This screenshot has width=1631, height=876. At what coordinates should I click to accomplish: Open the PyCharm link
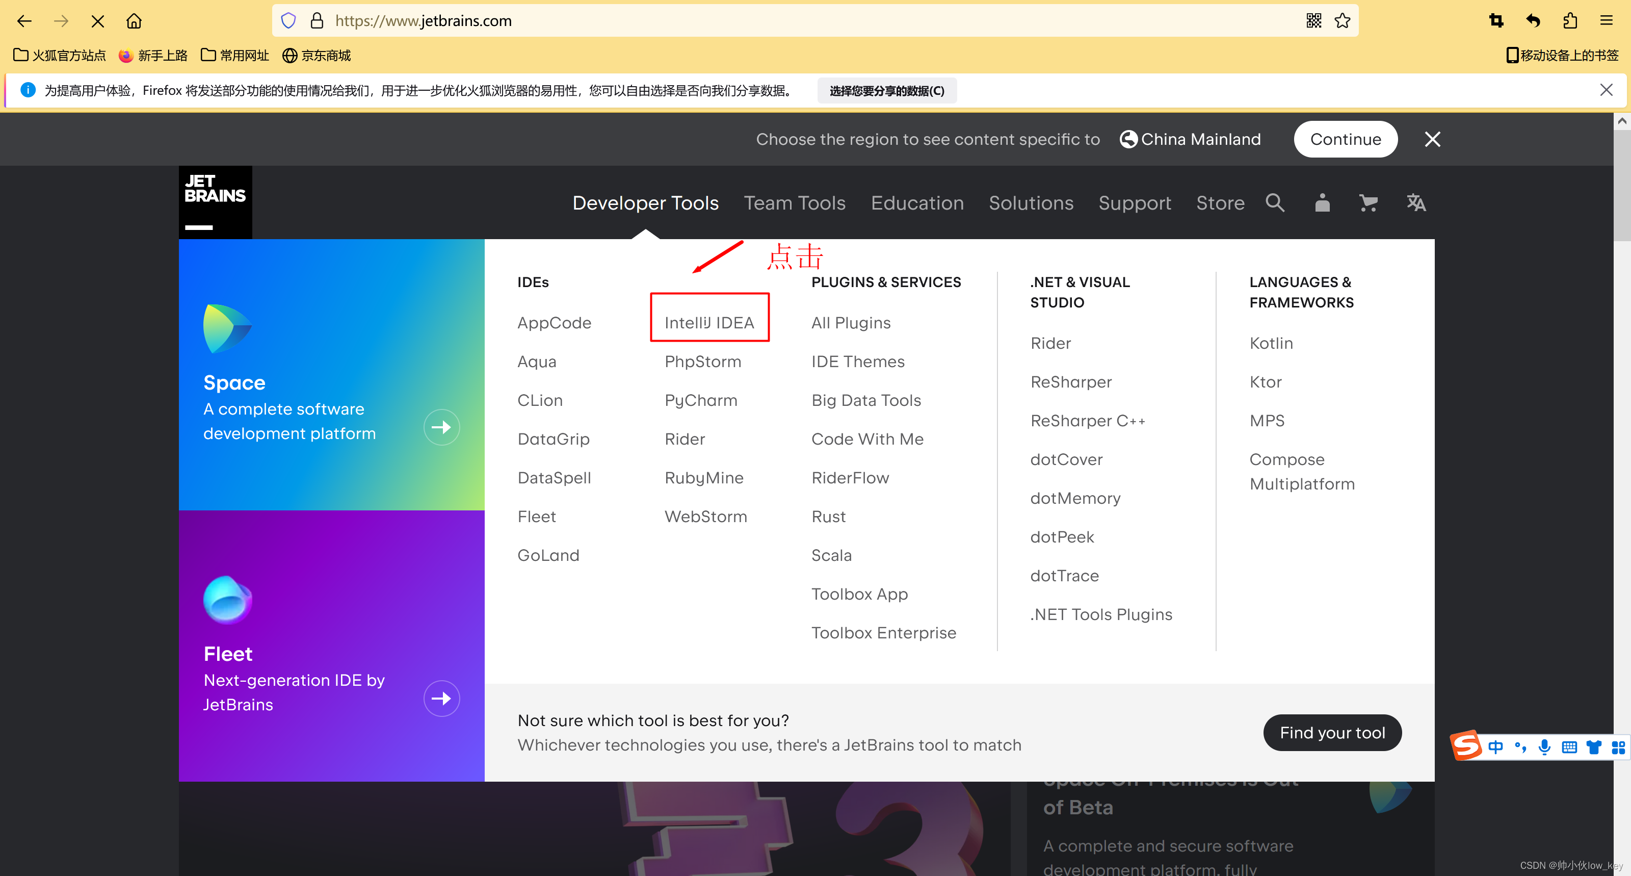click(x=701, y=400)
